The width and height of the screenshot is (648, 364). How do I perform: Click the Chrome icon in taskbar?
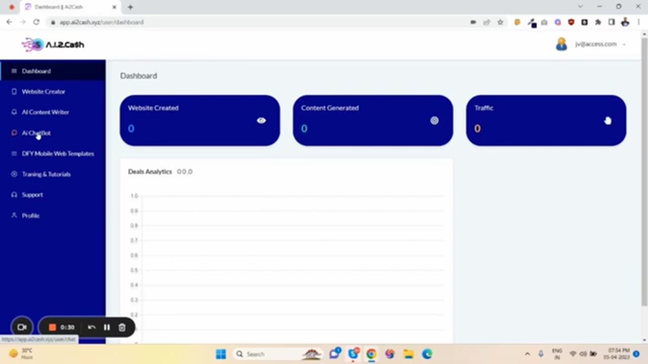coord(371,354)
